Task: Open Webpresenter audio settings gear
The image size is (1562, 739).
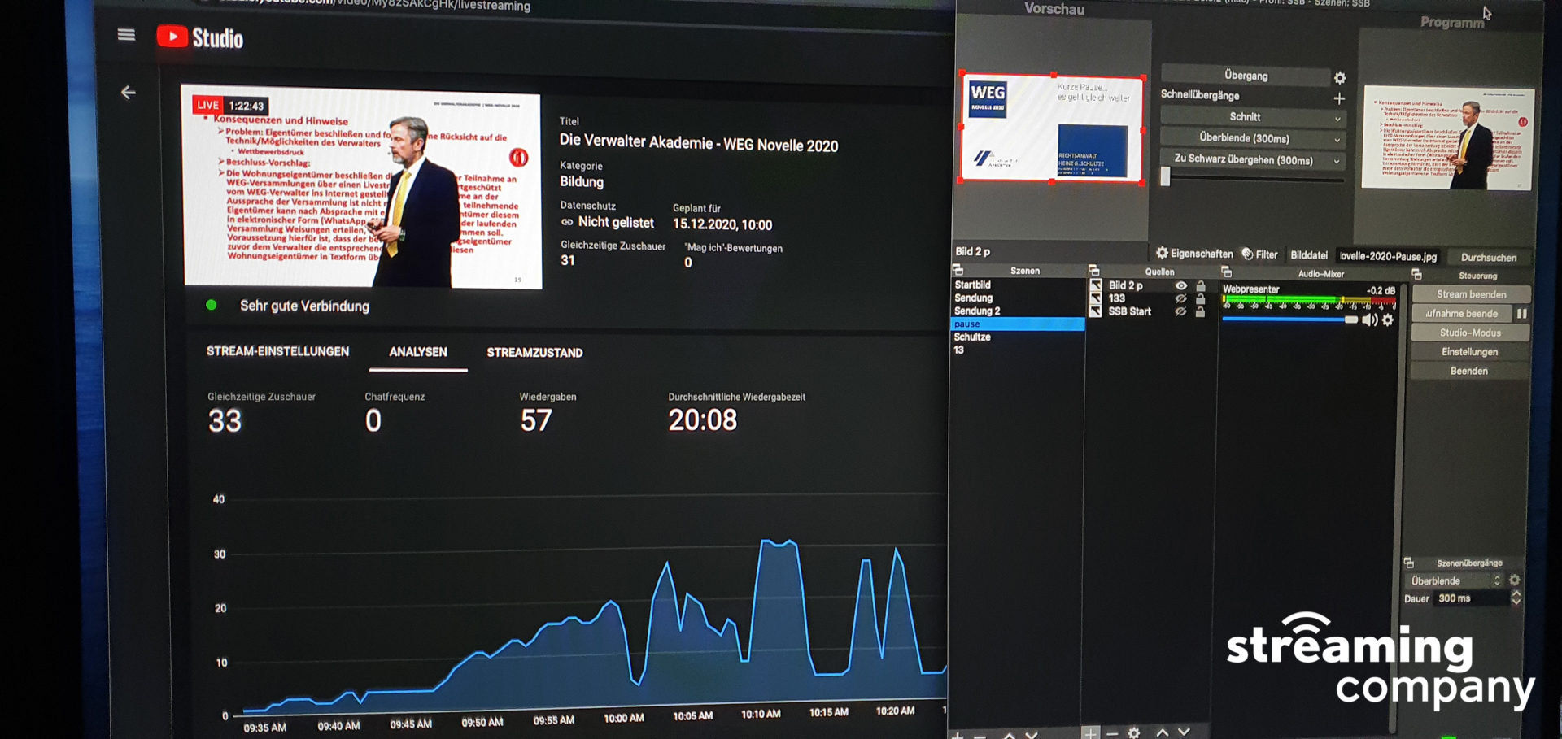Action: coord(1388,320)
